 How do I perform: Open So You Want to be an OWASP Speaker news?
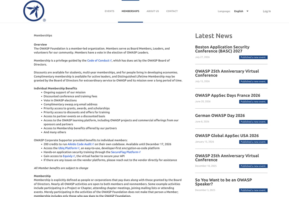click(224, 182)
